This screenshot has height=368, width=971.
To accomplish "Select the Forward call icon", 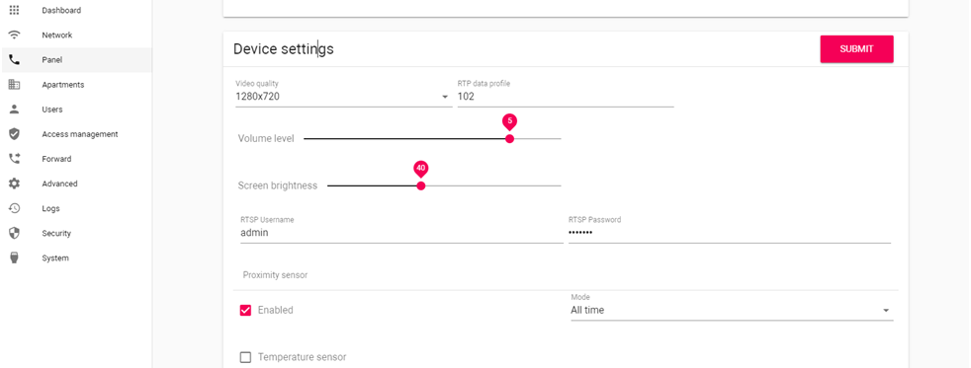I will click(14, 159).
